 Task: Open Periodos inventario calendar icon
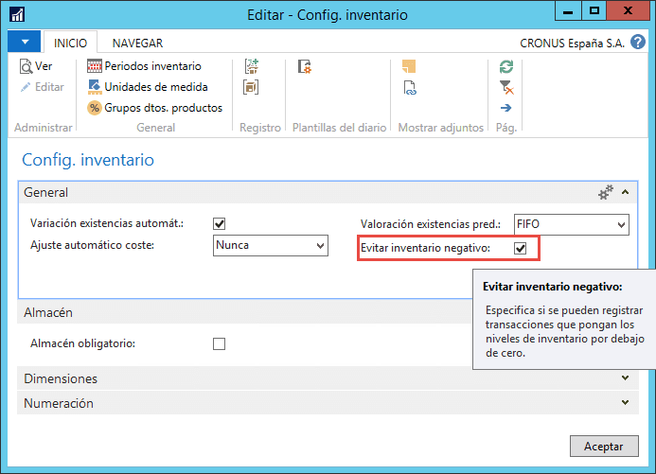pos(95,66)
